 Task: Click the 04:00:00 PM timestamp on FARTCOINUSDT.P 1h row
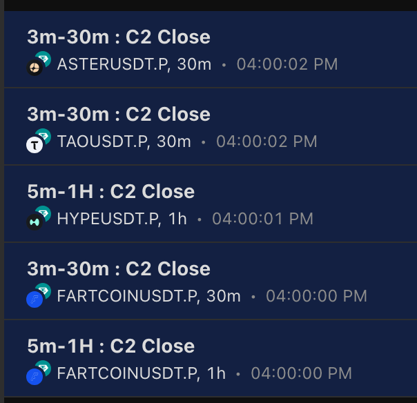301,374
